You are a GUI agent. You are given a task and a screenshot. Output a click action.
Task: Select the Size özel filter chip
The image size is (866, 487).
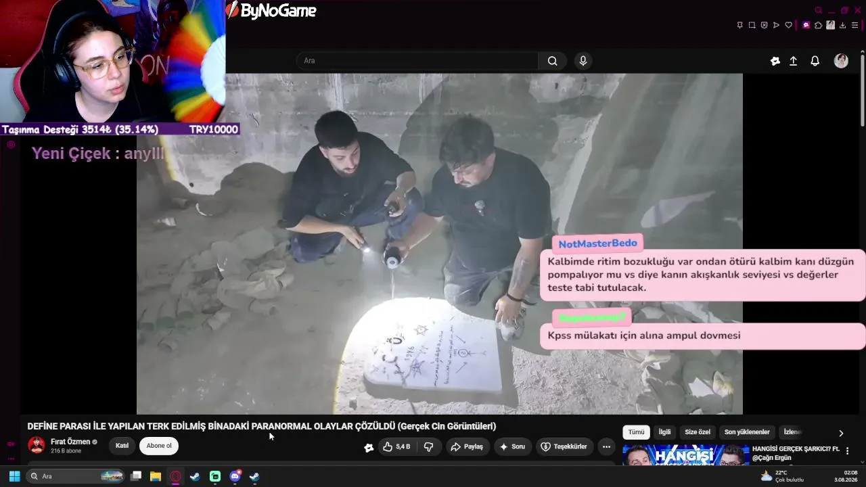(698, 432)
